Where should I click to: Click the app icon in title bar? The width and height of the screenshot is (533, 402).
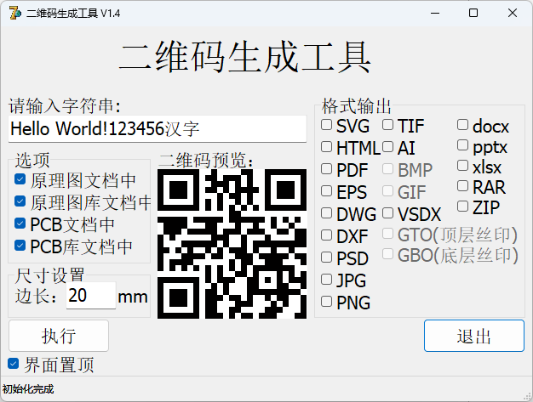[x=15, y=14]
